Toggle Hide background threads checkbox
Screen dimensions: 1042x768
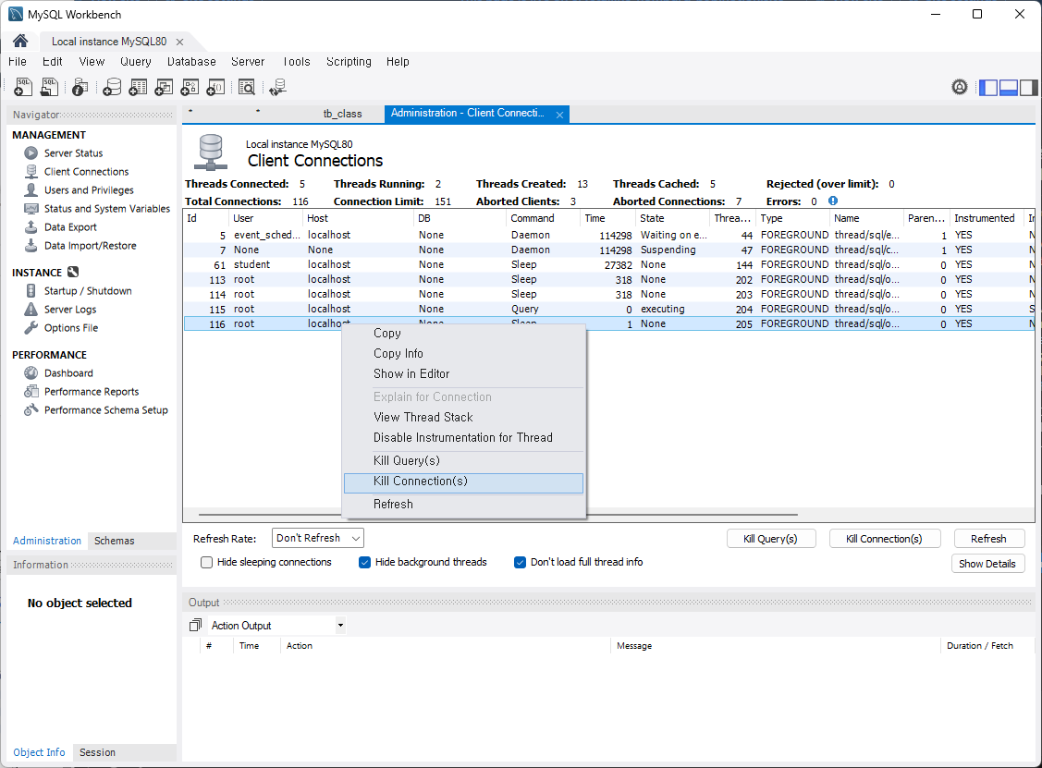point(364,562)
